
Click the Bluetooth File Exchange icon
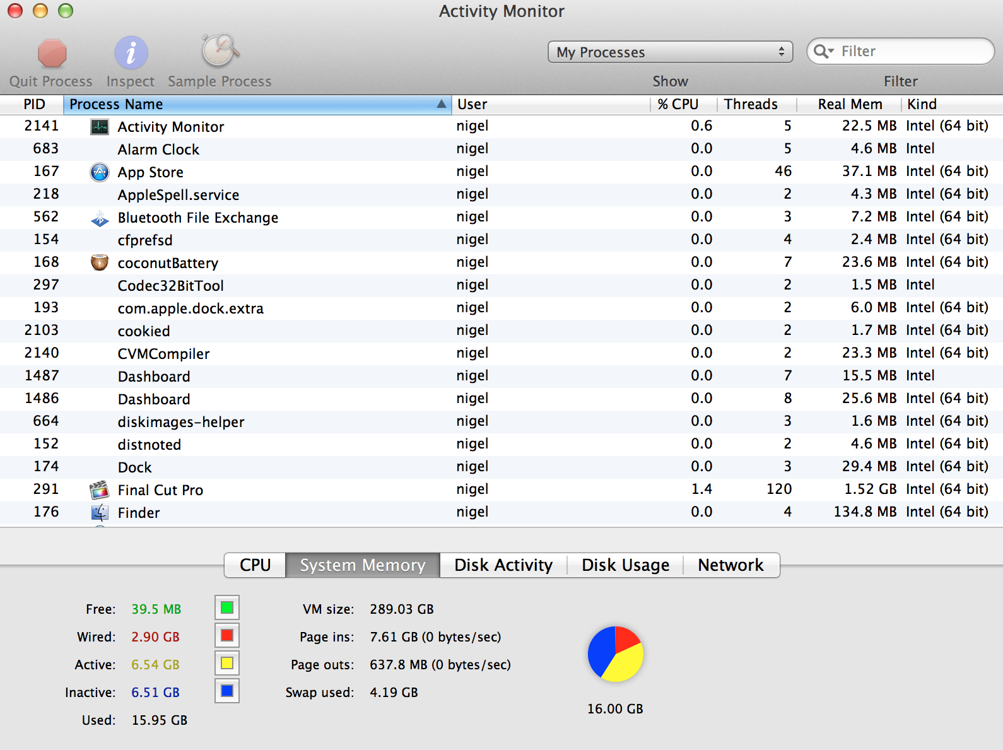coord(100,218)
